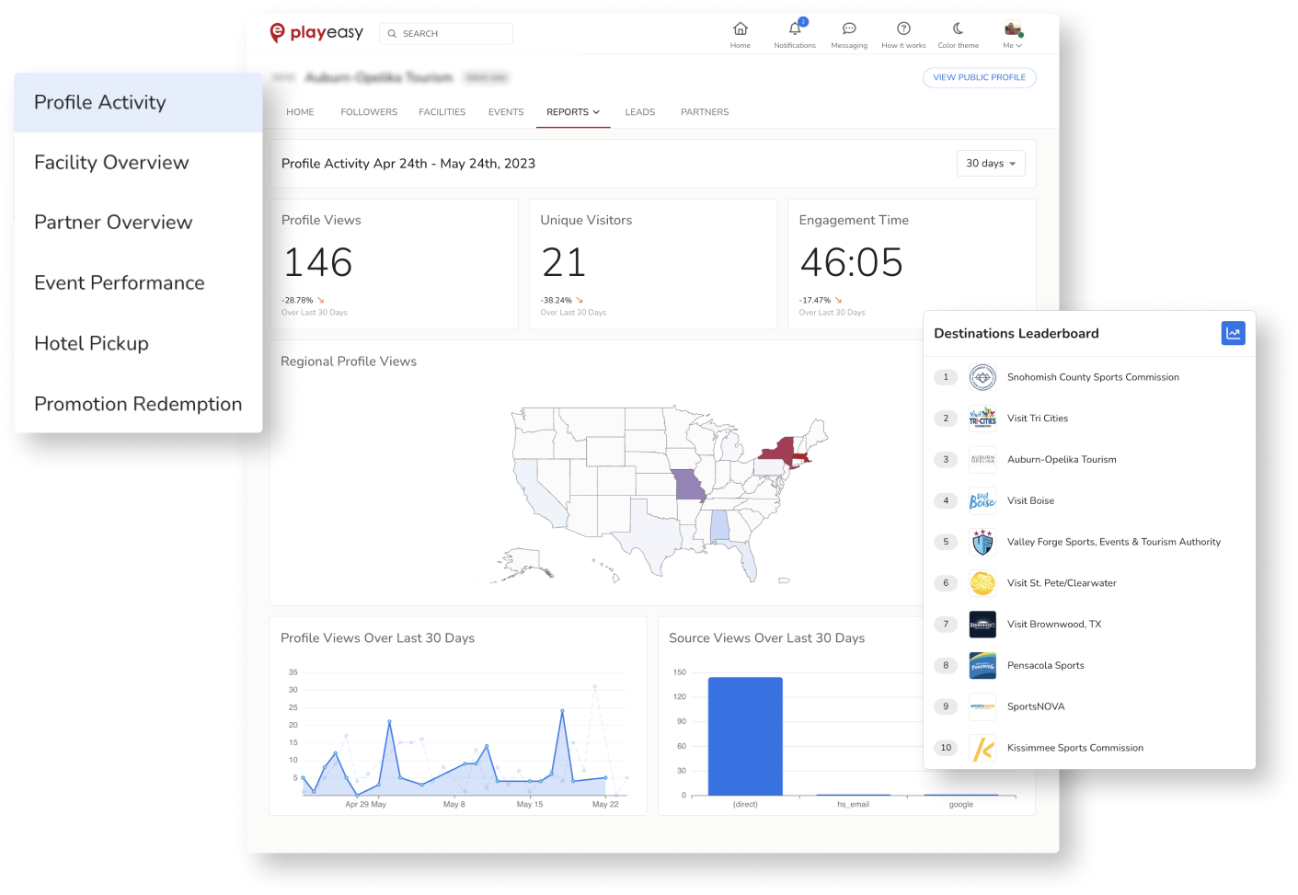Open Snohomish County Sports Commission entry
The width and height of the screenshot is (1298, 895).
point(1093,377)
